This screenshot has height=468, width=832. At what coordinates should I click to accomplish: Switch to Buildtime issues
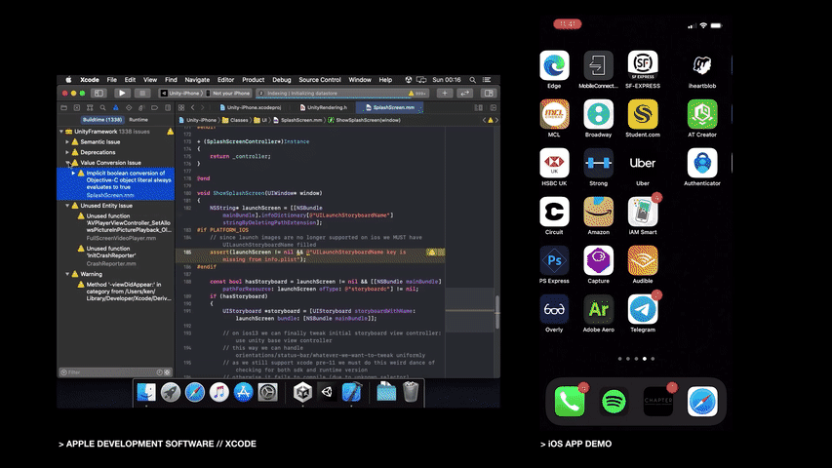coord(102,120)
